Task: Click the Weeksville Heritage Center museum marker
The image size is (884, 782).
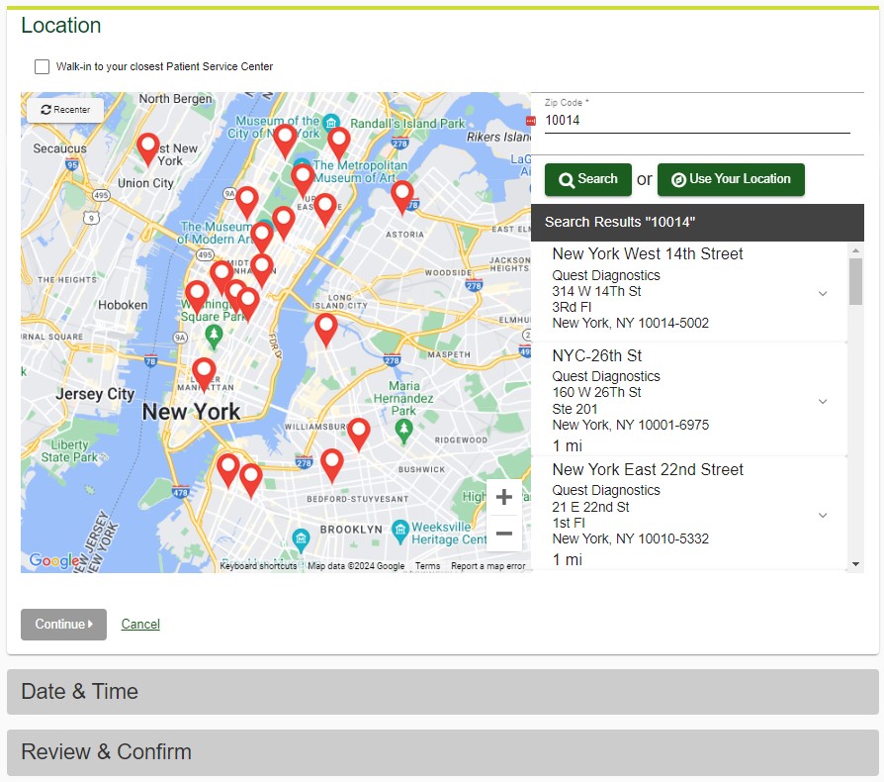Action: [x=399, y=532]
